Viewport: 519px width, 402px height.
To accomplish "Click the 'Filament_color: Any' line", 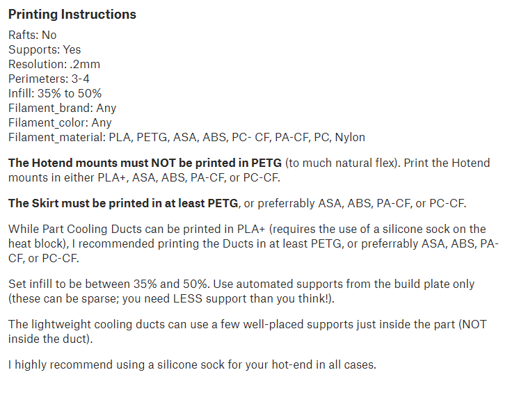I will click(x=60, y=122).
